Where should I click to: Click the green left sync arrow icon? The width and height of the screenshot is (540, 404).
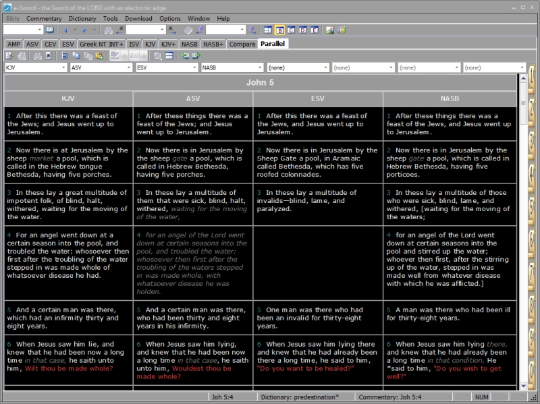tap(185, 55)
